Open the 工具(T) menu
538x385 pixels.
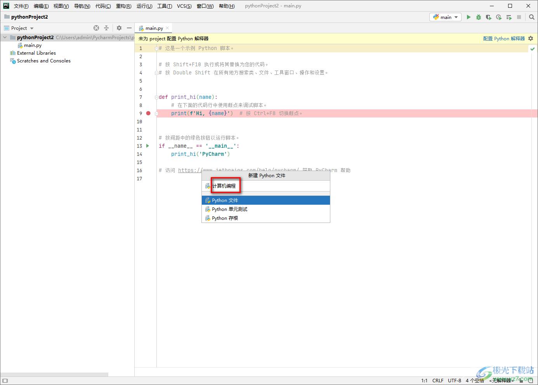[x=165, y=6]
